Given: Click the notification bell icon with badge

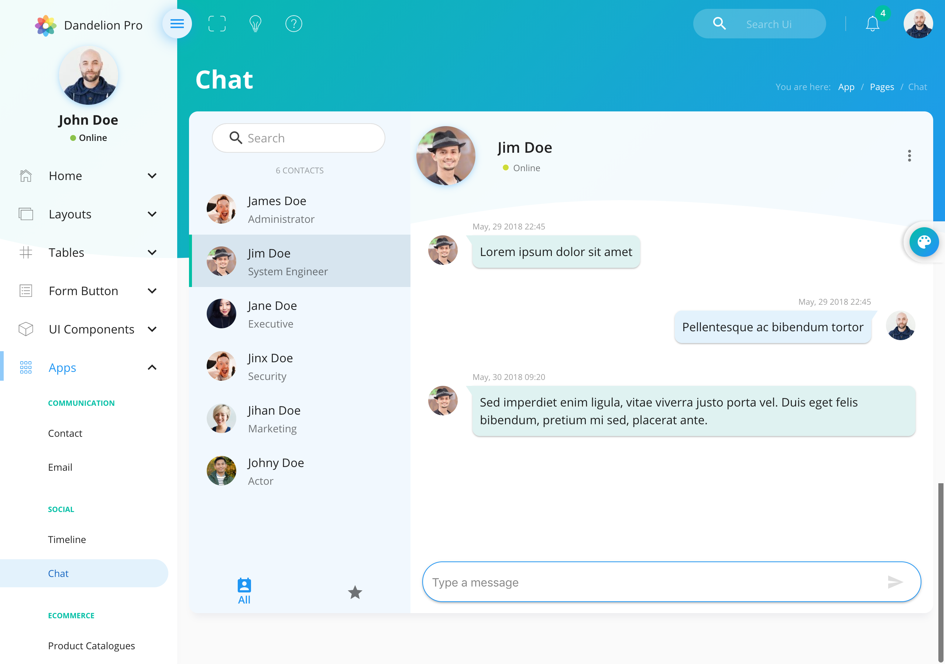Looking at the screenshot, I should 872,24.
